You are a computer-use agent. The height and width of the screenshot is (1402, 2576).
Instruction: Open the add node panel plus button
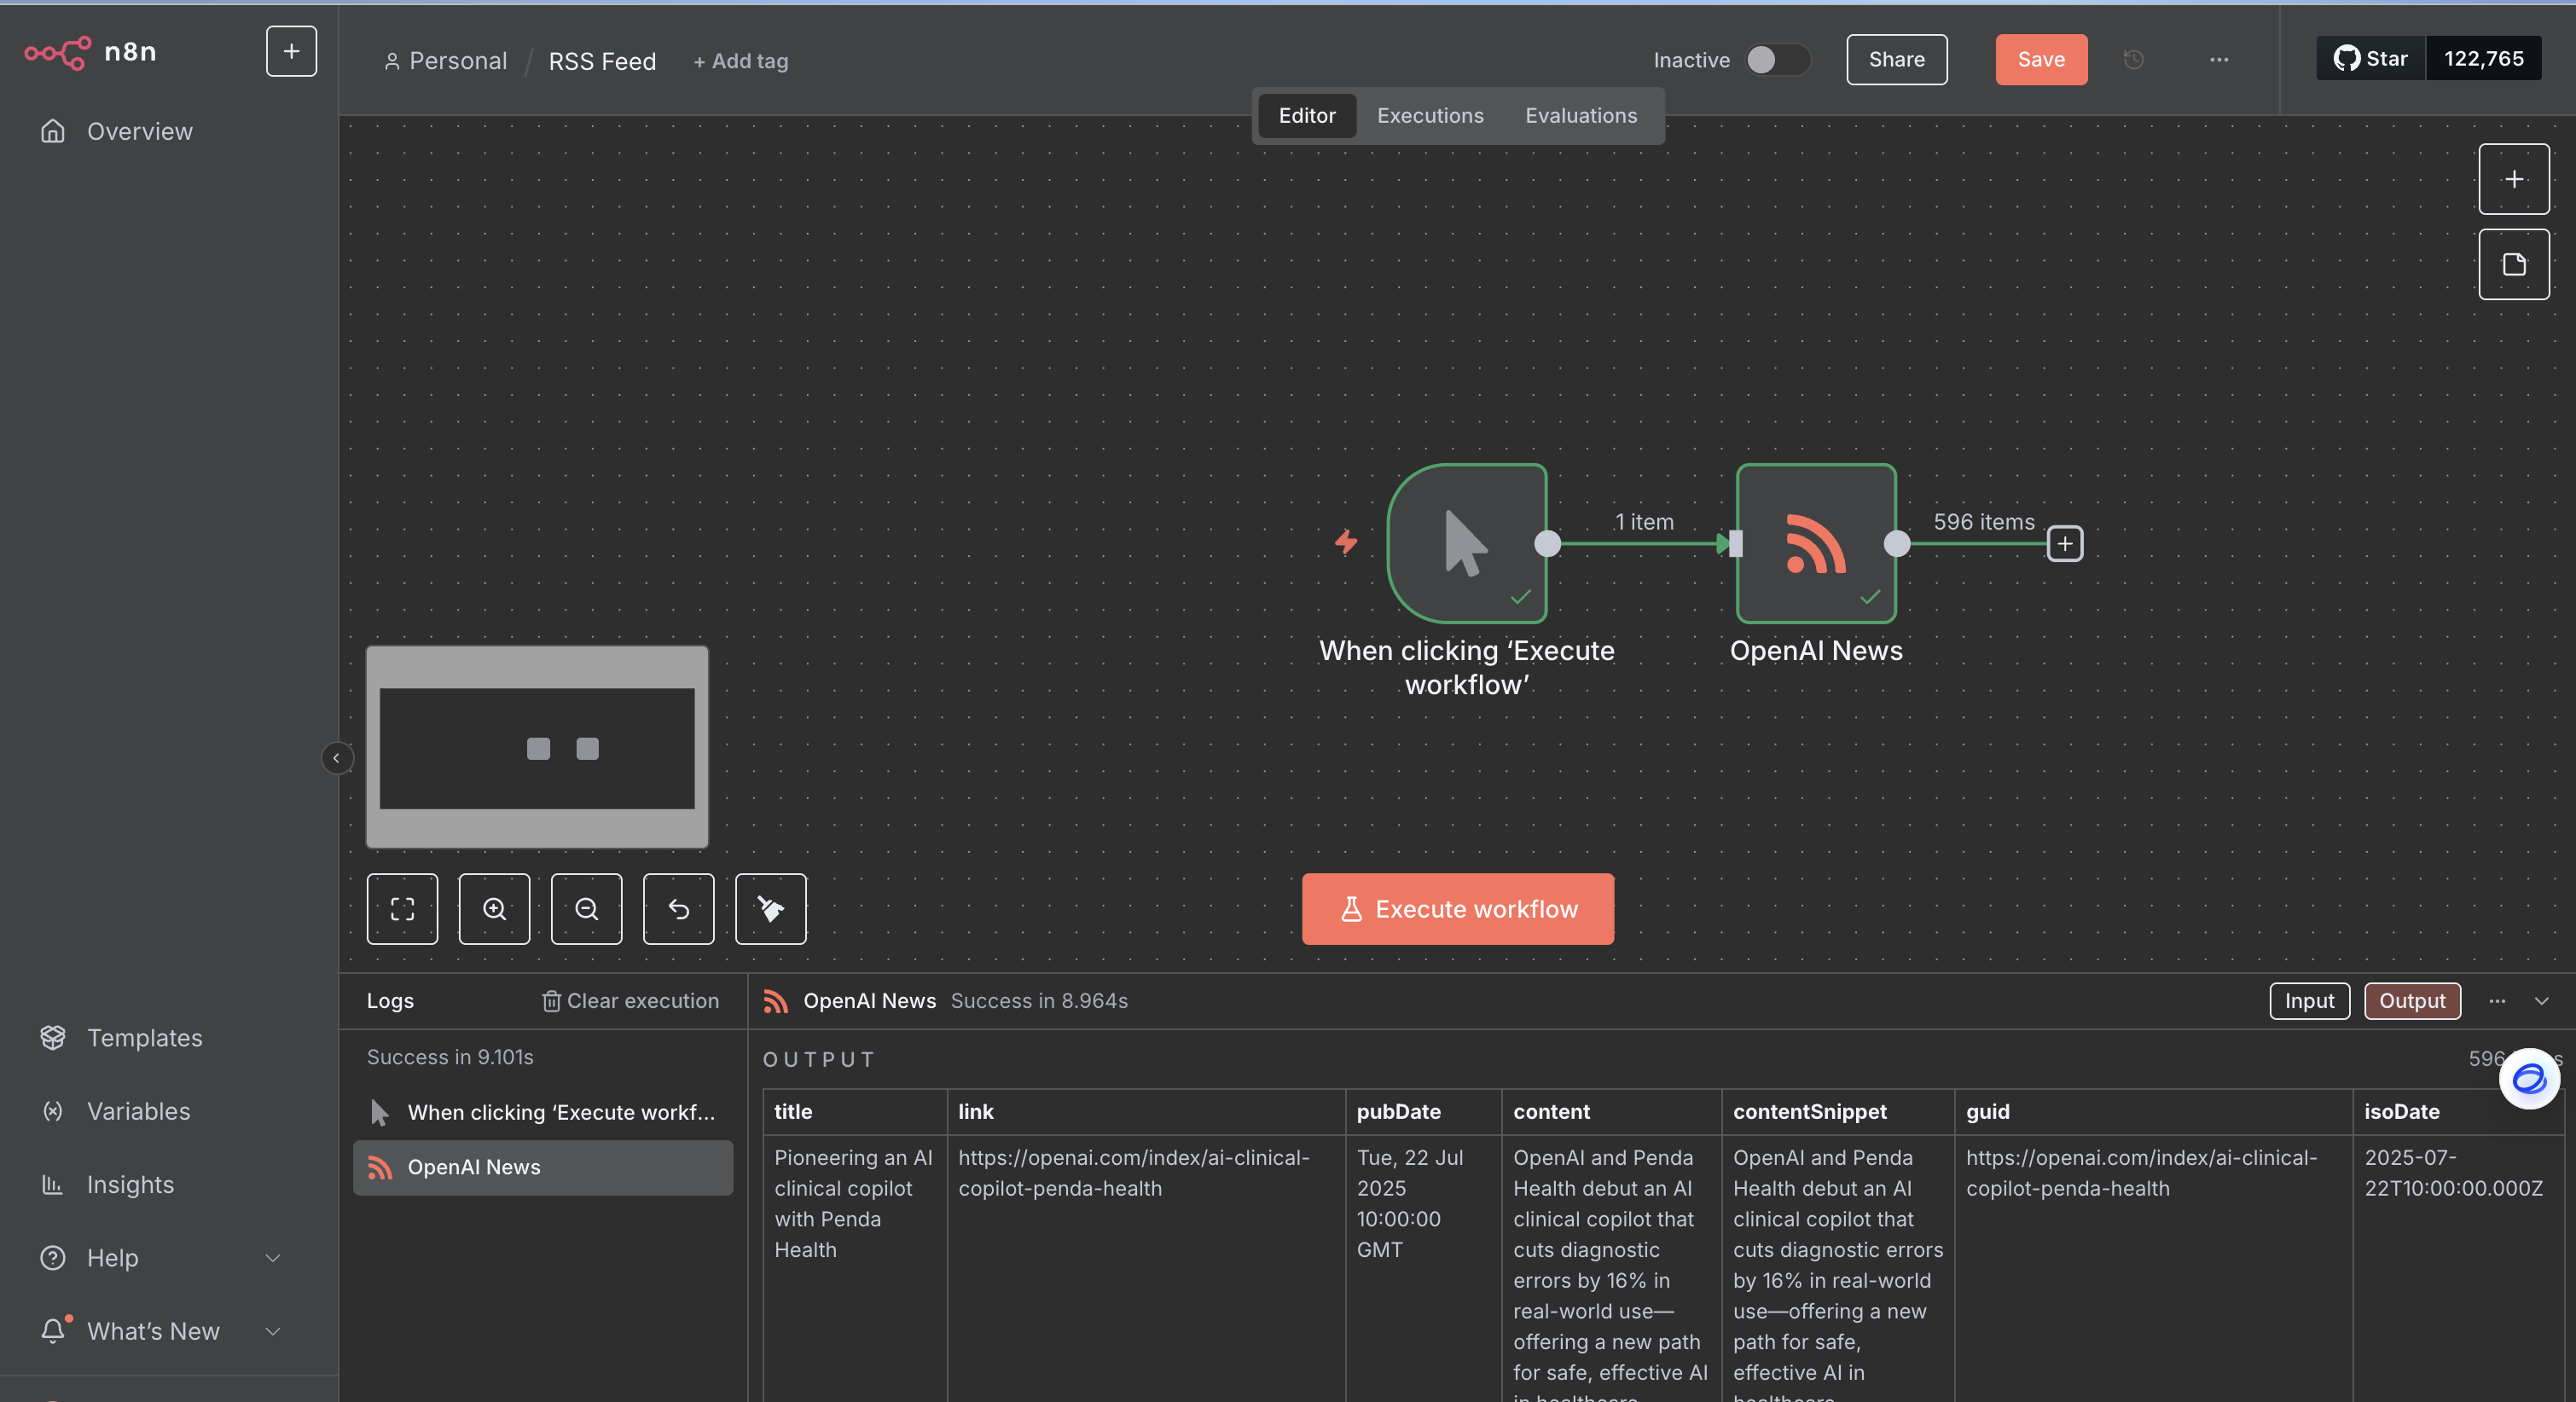click(x=2513, y=179)
